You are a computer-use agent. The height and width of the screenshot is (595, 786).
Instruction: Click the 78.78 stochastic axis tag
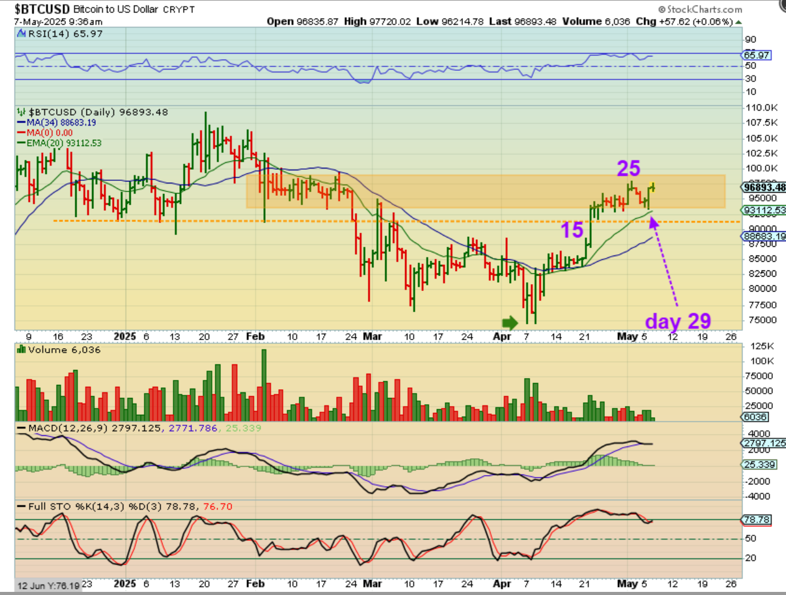pos(757,520)
